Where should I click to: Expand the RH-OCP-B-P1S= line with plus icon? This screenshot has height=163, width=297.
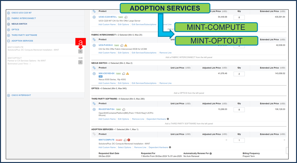point(94,109)
